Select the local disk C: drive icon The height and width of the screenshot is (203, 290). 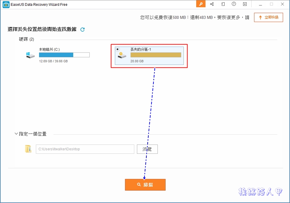(x=30, y=55)
